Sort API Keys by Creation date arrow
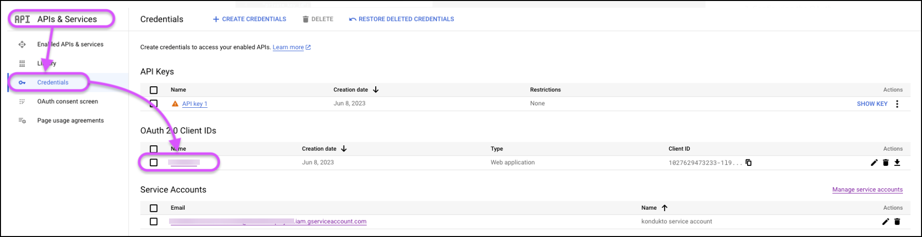922x237 pixels. (376, 90)
